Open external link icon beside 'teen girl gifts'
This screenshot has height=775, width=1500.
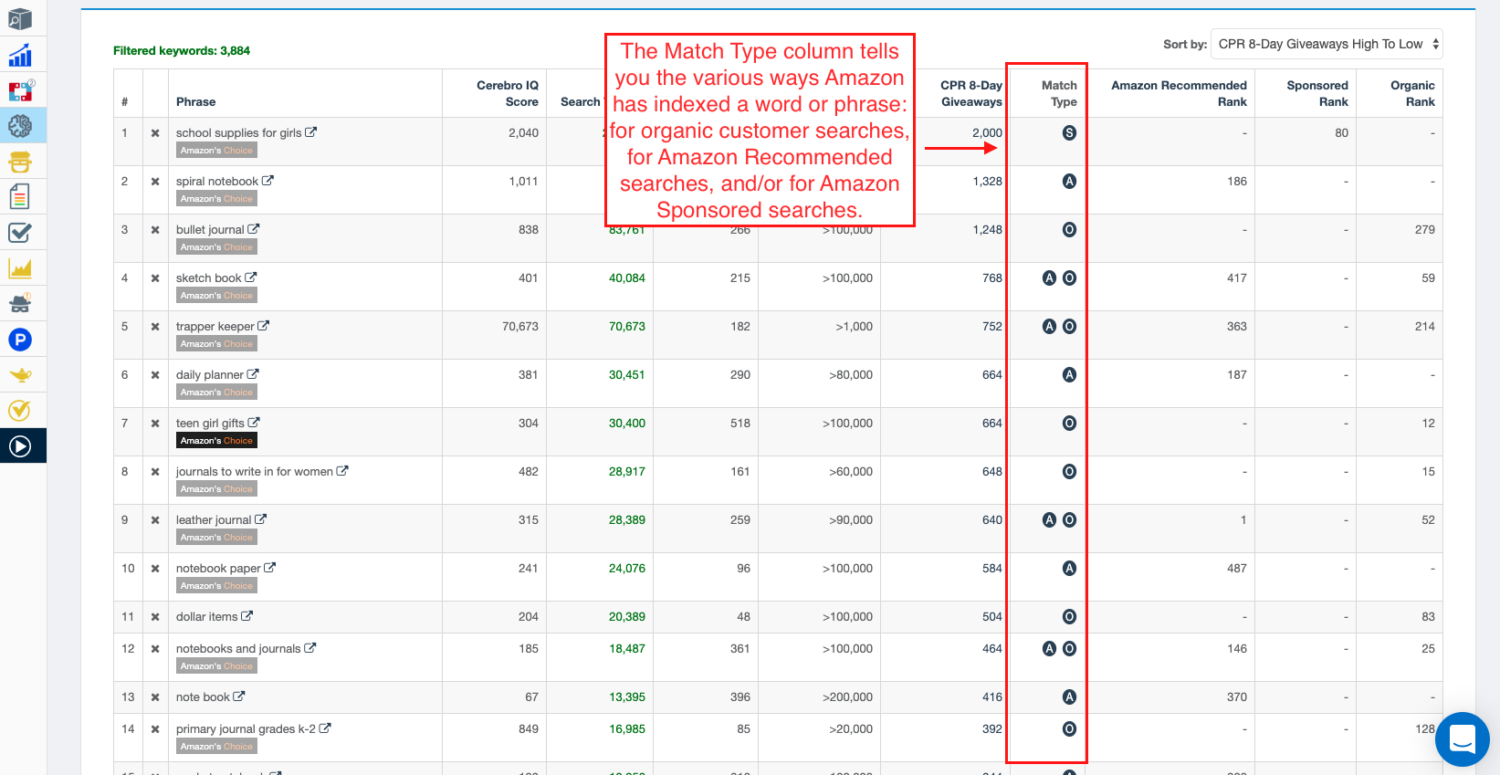tap(254, 423)
